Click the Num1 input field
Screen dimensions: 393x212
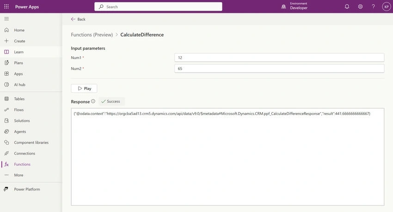click(x=279, y=58)
